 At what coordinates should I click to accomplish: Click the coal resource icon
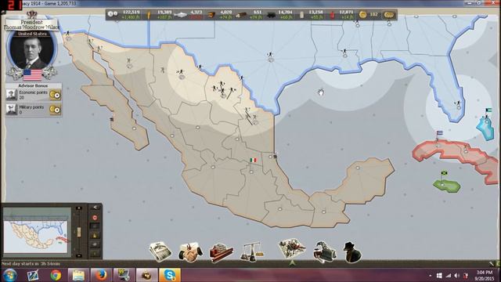click(271, 15)
